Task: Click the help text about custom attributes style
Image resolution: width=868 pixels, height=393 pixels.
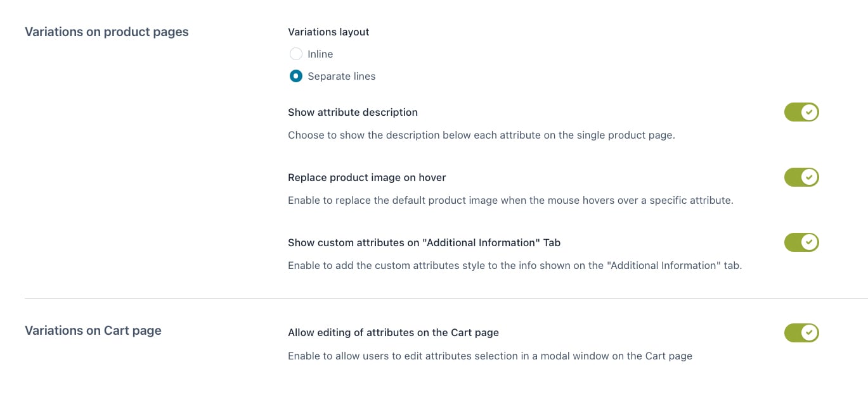Action: pyautogui.click(x=515, y=265)
